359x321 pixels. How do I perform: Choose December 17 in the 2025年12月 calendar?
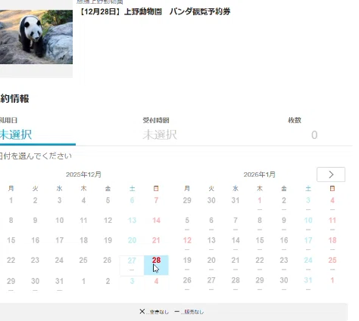coord(60,240)
